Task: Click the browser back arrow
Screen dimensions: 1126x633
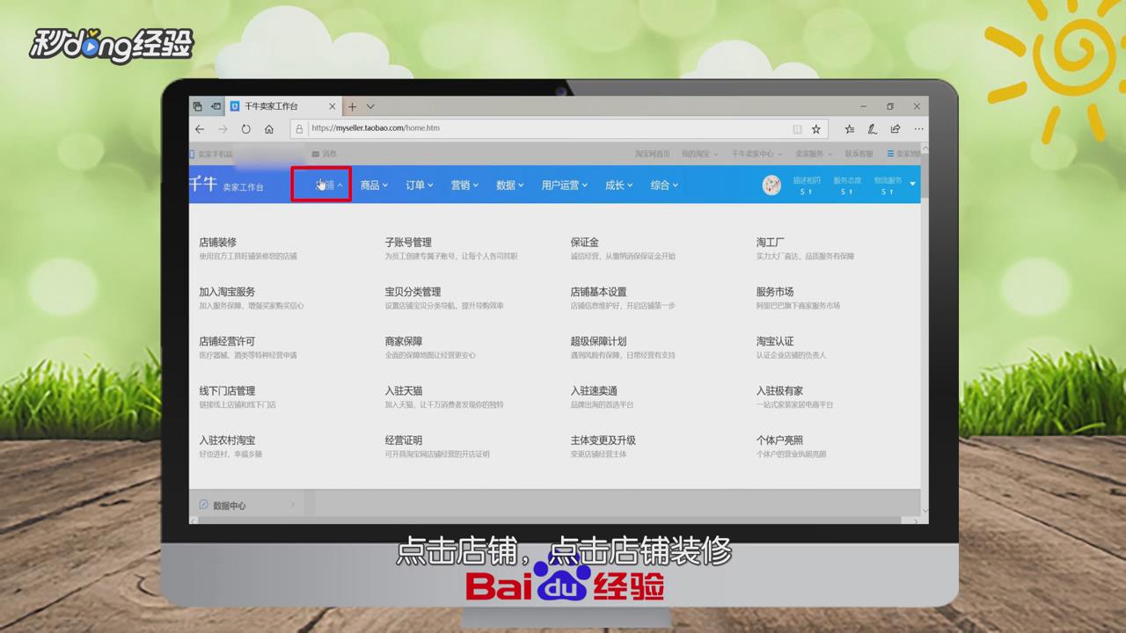Action: 200,128
